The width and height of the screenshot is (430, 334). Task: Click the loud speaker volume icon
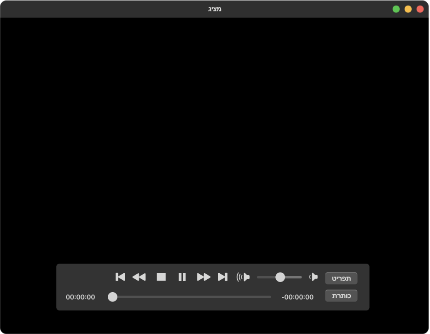tap(243, 277)
